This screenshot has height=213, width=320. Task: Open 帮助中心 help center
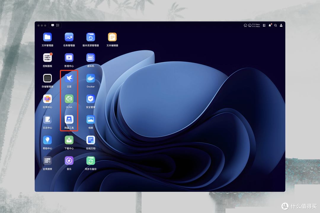pyautogui.click(x=47, y=140)
